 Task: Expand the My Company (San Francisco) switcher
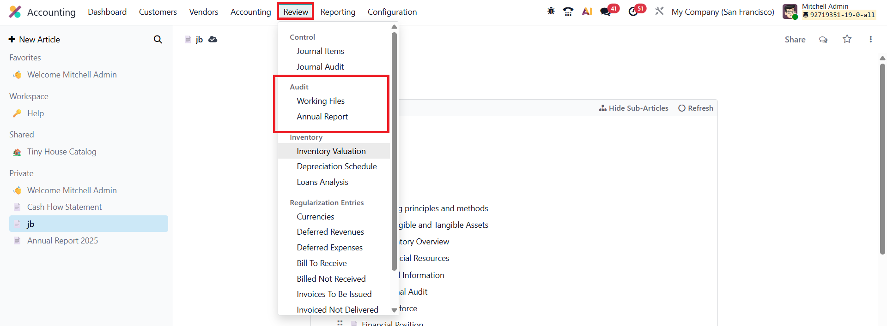(723, 12)
